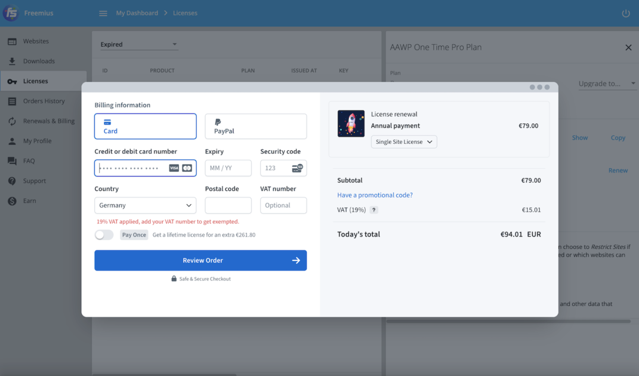
Task: Click the security code CVC card icon
Action: 298,168
